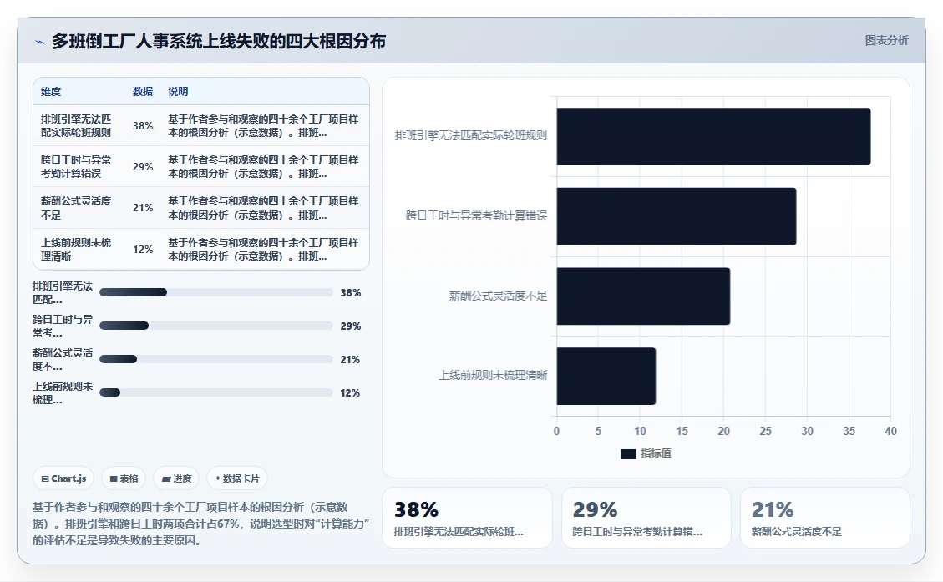Viewport: 943px width, 582px height.
Task: Click the 薪酬公式灵活度不 progress bar showing 21%
Action: (215, 359)
